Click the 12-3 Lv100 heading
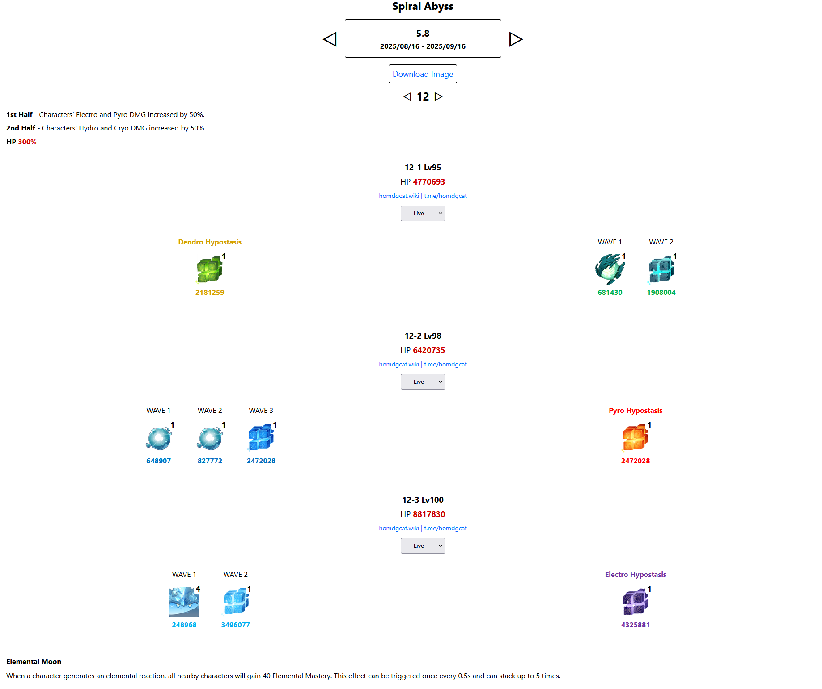 (x=423, y=500)
